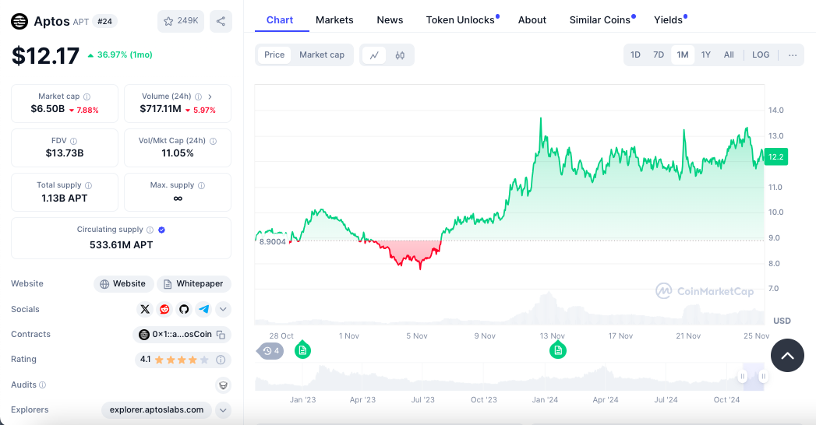Show Circulating supply info icon

pyautogui.click(x=150, y=230)
